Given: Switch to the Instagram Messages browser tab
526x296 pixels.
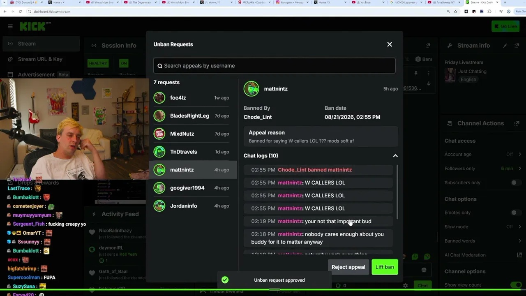Looking at the screenshot, I should (292, 2).
